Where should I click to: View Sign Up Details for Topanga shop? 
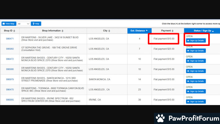196,91
